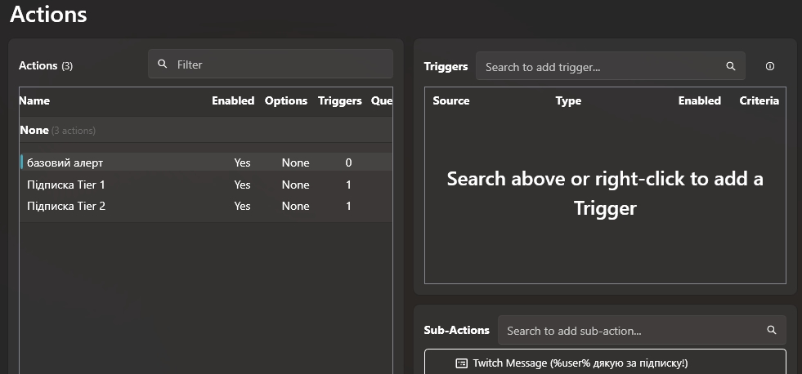
Task: Click the Criteria column header
Action: (x=759, y=101)
